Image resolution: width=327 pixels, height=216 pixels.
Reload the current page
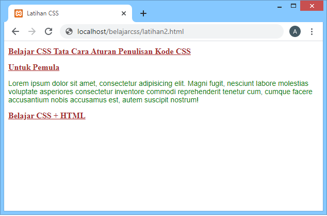click(x=48, y=31)
